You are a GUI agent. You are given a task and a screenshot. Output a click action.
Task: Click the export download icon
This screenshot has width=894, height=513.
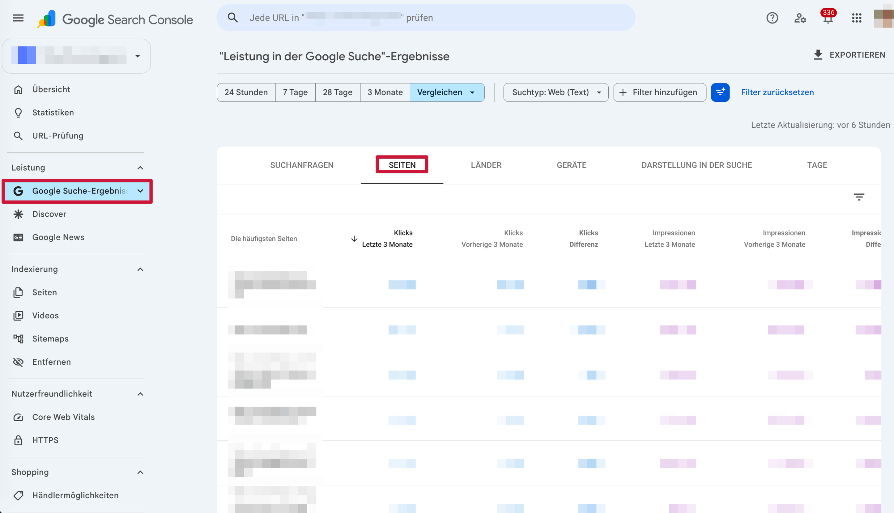(x=818, y=55)
